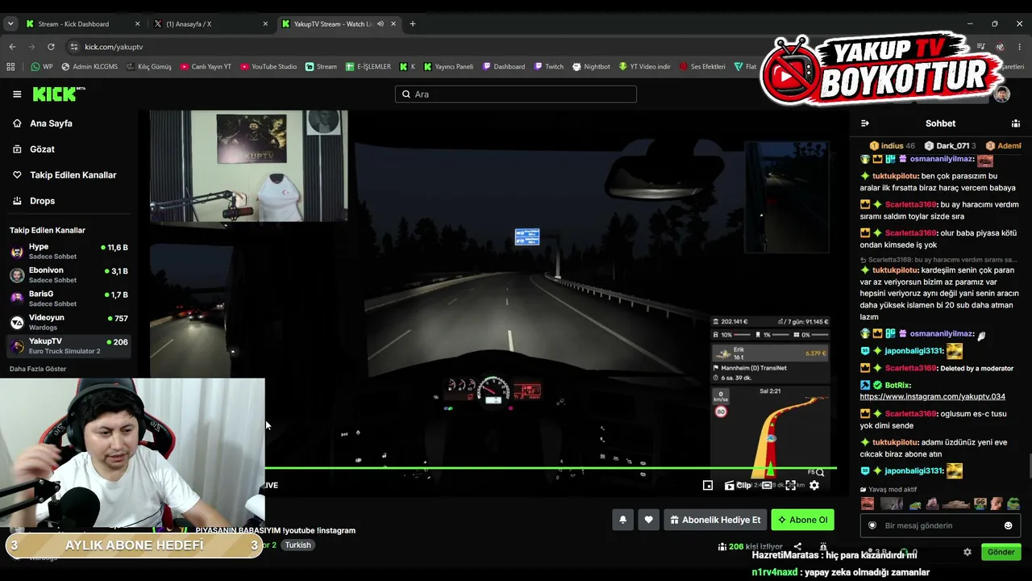This screenshot has width=1032, height=581.
Task: Open the Admin KLCGMS bookmark
Action: pyautogui.click(x=89, y=66)
